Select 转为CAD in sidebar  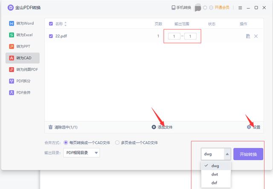tap(23, 58)
